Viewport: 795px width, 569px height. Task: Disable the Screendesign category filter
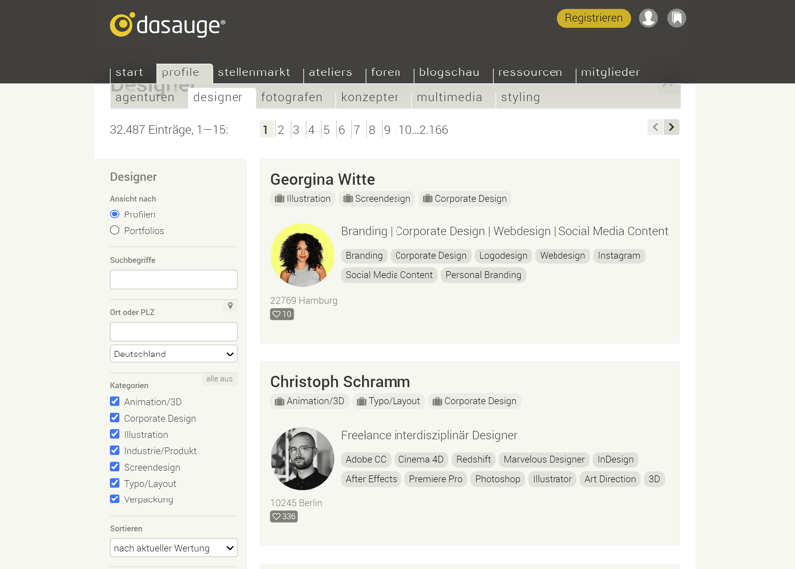coord(115,467)
